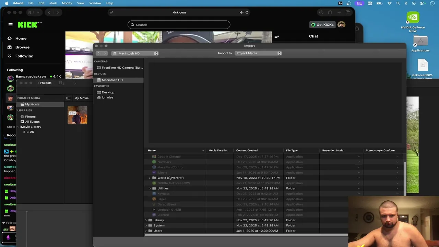The height and width of the screenshot is (247, 439).
Task: Open the Mark menu
Action: (53, 3)
